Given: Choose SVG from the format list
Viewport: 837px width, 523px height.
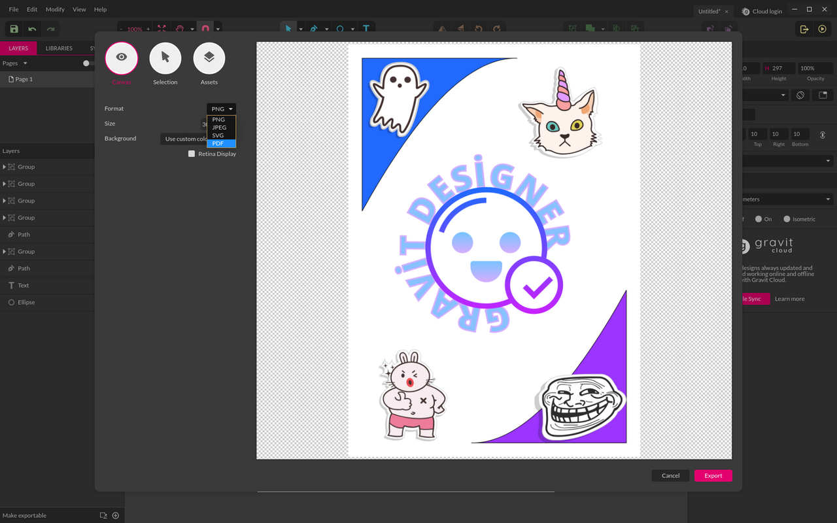Looking at the screenshot, I should tap(221, 135).
